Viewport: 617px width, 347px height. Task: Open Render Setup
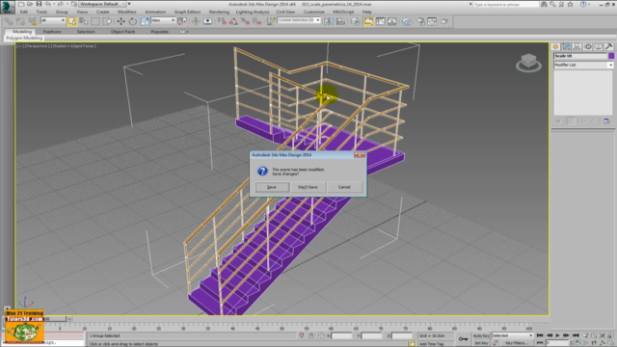coord(420,21)
